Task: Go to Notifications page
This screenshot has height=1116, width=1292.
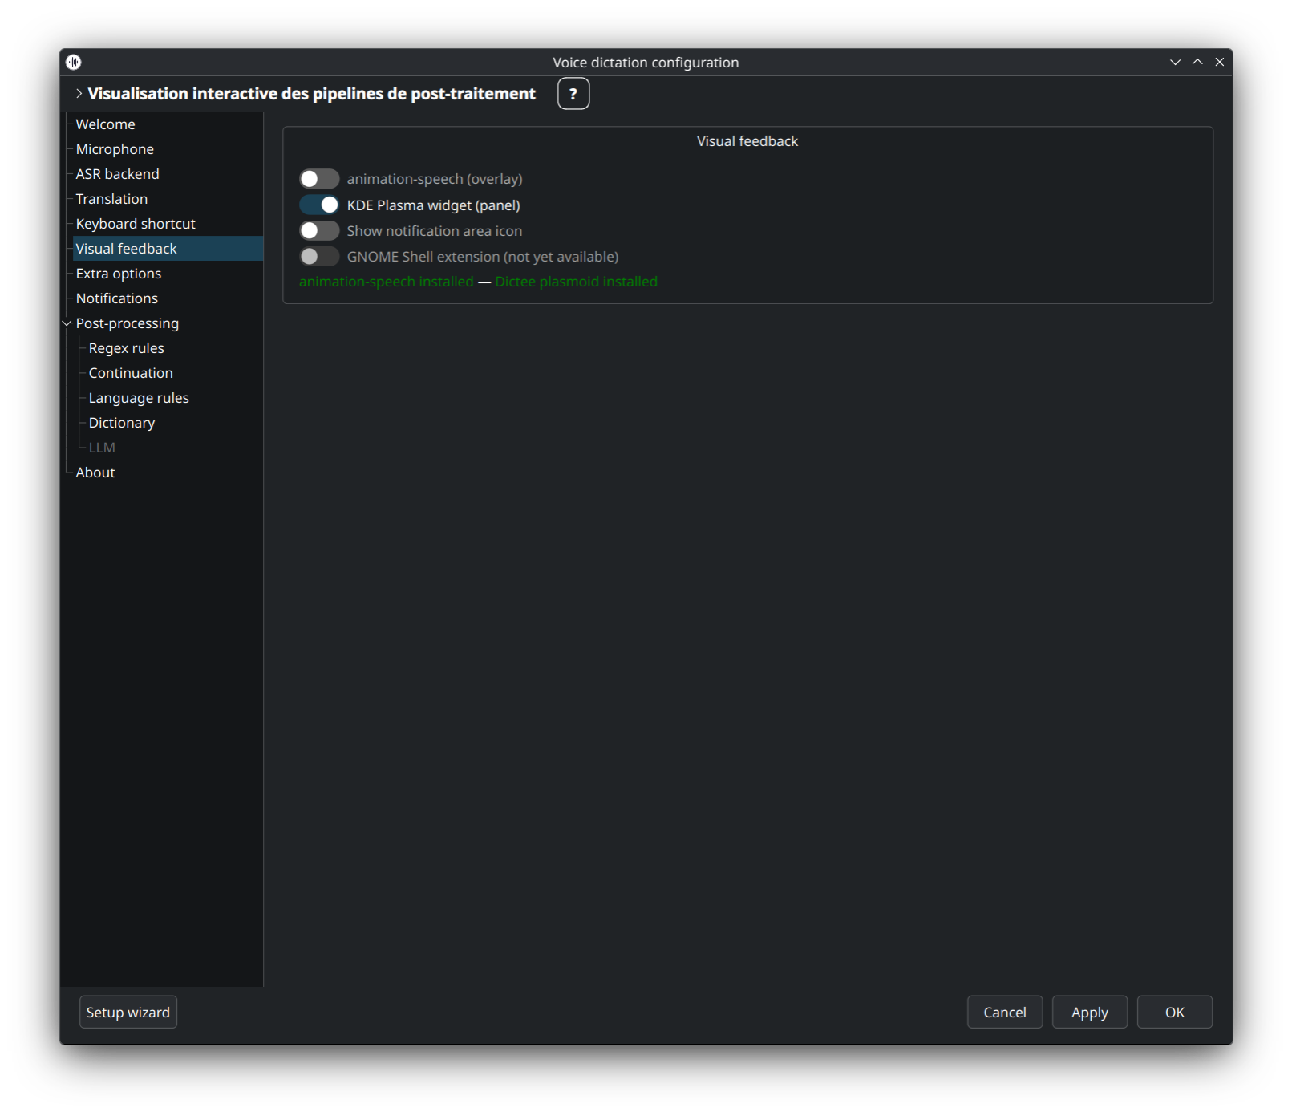Action: click(x=117, y=298)
